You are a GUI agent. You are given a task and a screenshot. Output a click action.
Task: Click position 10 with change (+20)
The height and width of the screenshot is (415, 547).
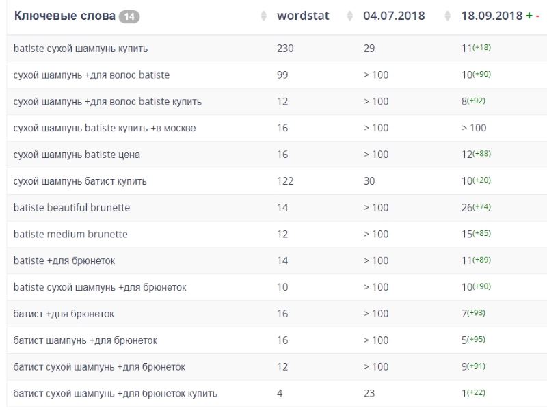click(x=476, y=180)
